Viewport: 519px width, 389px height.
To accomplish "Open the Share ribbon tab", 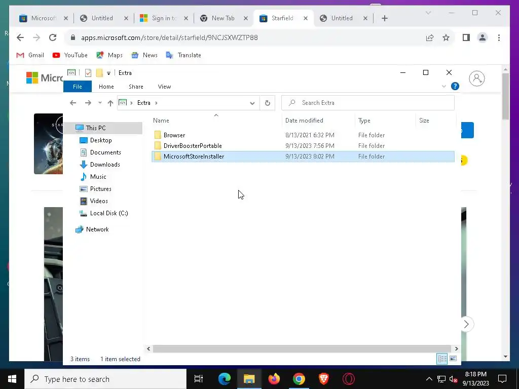I will tap(136, 87).
